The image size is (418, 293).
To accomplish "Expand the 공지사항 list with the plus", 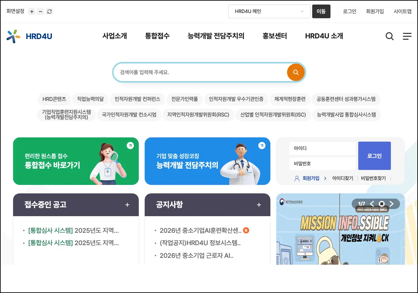I will [259, 205].
